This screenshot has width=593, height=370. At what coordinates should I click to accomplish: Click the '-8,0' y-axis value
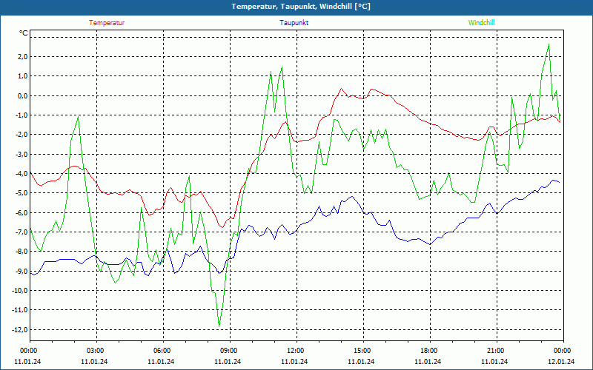(x=22, y=252)
